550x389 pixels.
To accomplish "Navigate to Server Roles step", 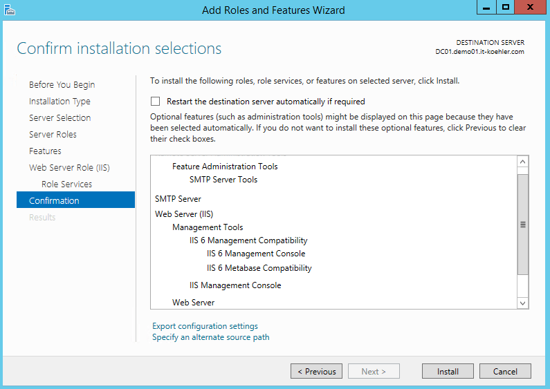I will (53, 135).
